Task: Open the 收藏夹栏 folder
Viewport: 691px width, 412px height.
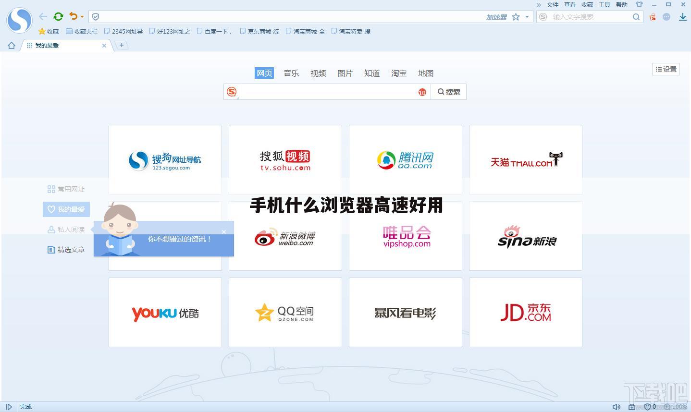Action: tap(82, 31)
